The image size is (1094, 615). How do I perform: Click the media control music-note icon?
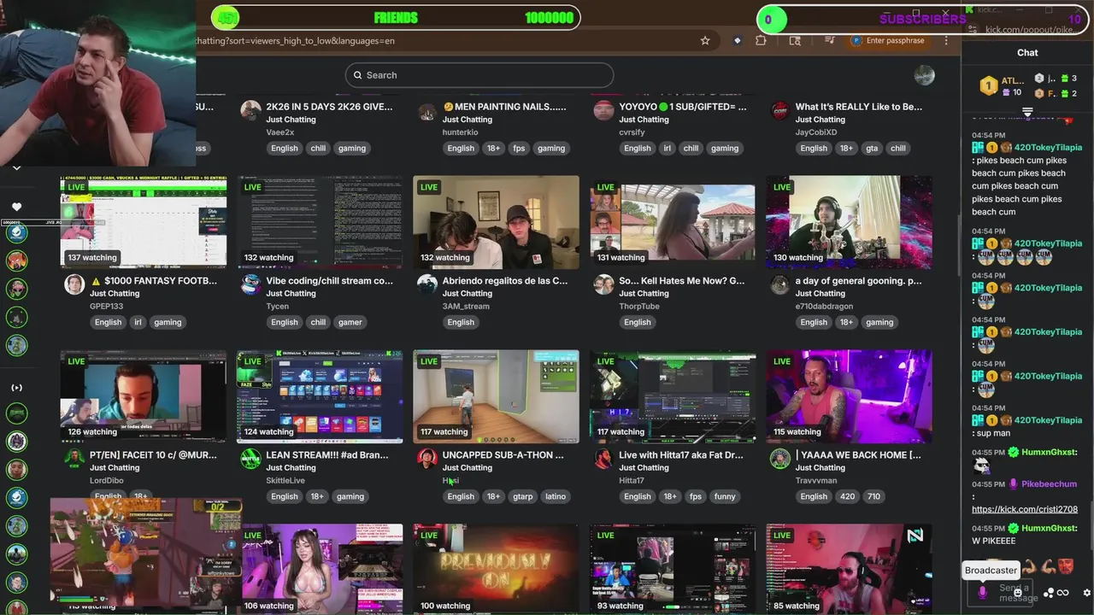click(829, 40)
